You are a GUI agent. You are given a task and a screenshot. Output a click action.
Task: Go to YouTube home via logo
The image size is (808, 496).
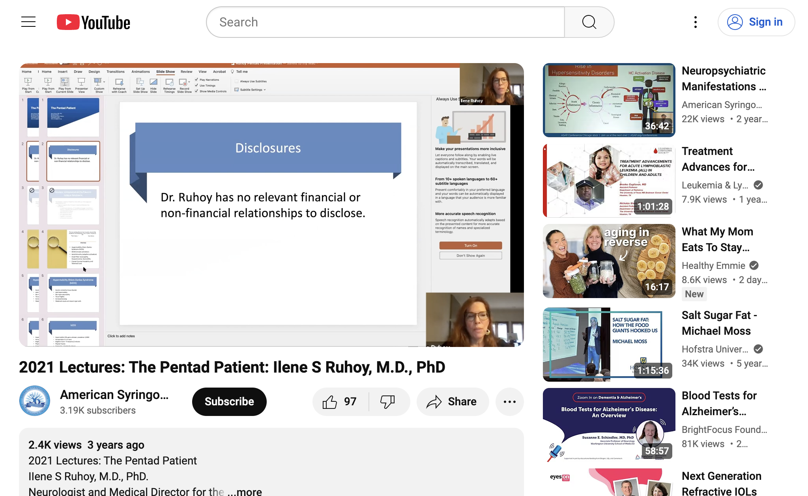click(94, 22)
